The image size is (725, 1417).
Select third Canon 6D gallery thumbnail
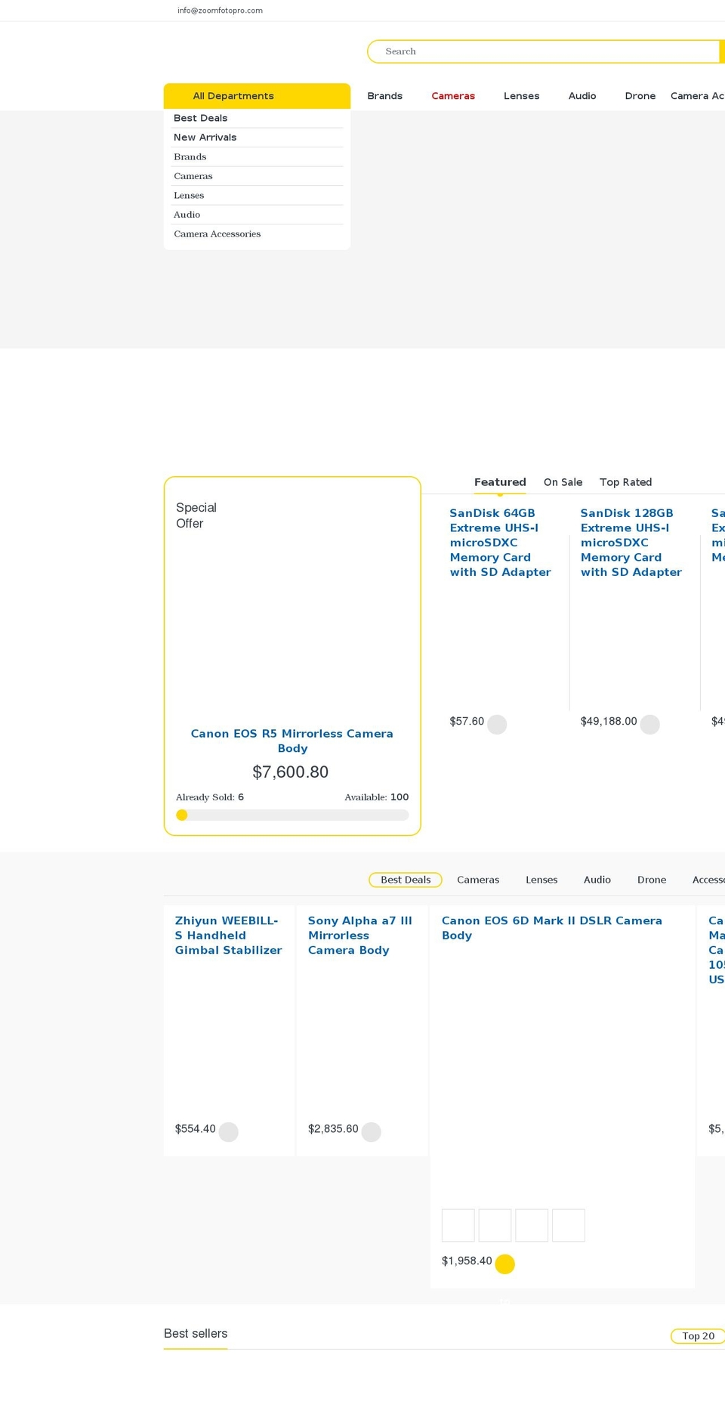pos(532,1225)
